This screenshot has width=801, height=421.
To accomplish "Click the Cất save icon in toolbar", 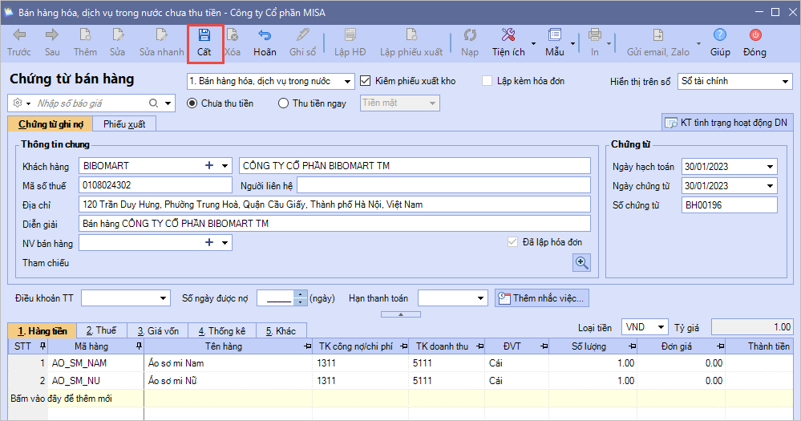I will coord(204,36).
